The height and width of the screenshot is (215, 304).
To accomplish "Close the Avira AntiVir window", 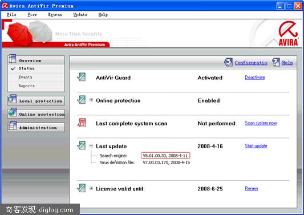I will [298, 6].
